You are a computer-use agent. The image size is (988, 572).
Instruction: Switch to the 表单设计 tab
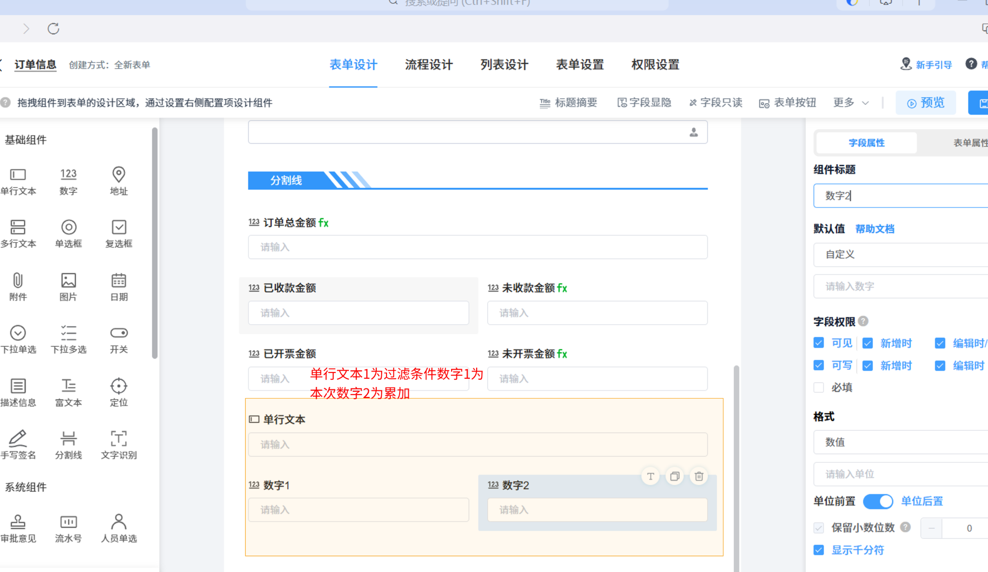353,65
